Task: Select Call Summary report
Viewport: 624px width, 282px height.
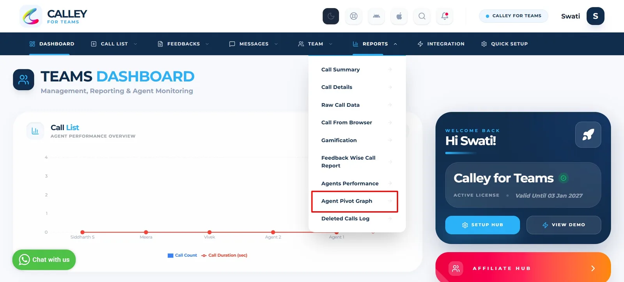Action: pyautogui.click(x=357, y=70)
